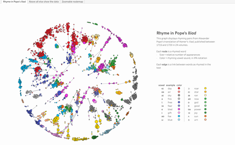
Task: Click the 'Rhyme in Pope's Iliad' chart heading
Action: coord(176,33)
